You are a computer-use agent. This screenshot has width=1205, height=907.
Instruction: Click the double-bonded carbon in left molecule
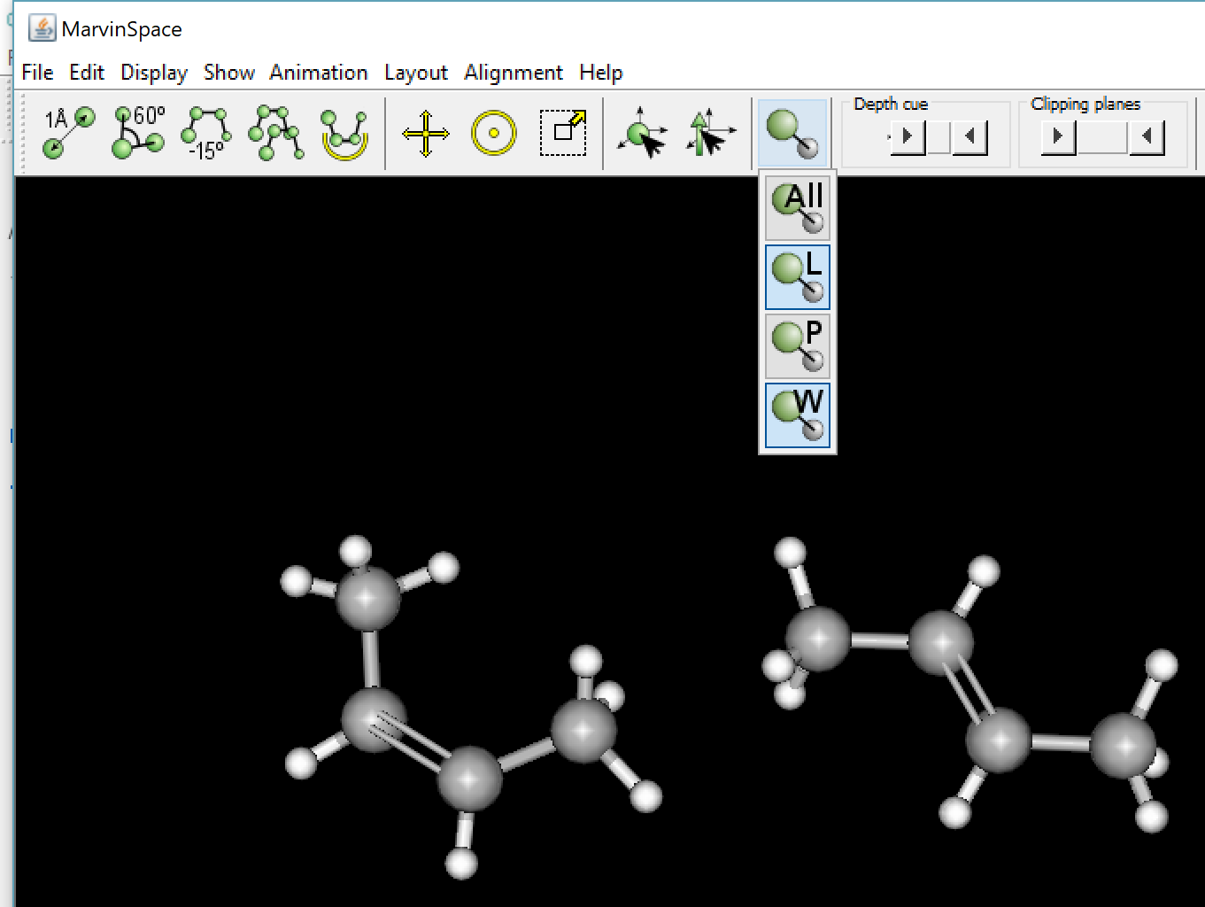[x=373, y=719]
